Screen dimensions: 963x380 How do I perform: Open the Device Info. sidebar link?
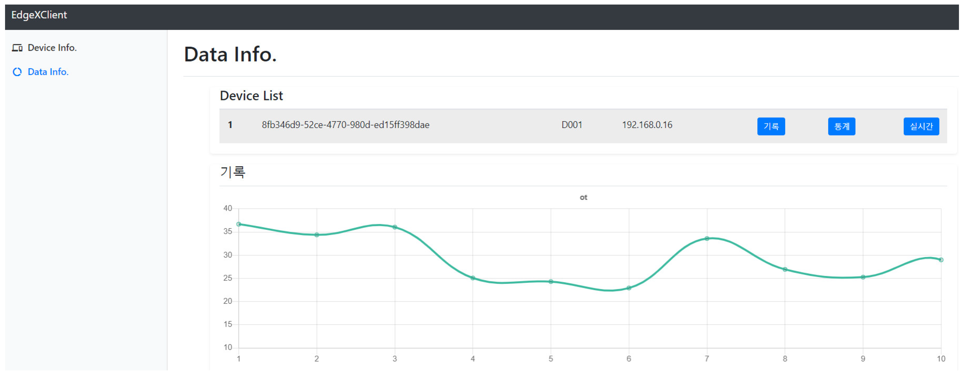[x=52, y=48]
